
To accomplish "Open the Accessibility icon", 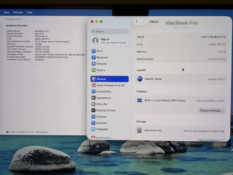I will point(93,91).
